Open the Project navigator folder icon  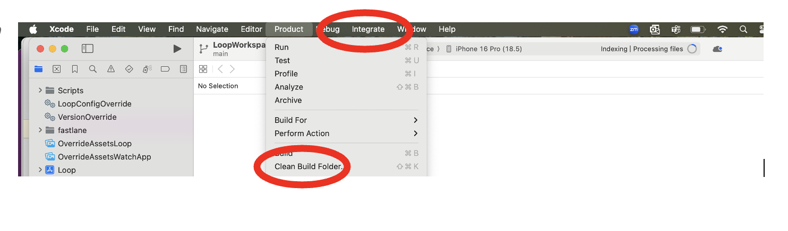click(39, 69)
